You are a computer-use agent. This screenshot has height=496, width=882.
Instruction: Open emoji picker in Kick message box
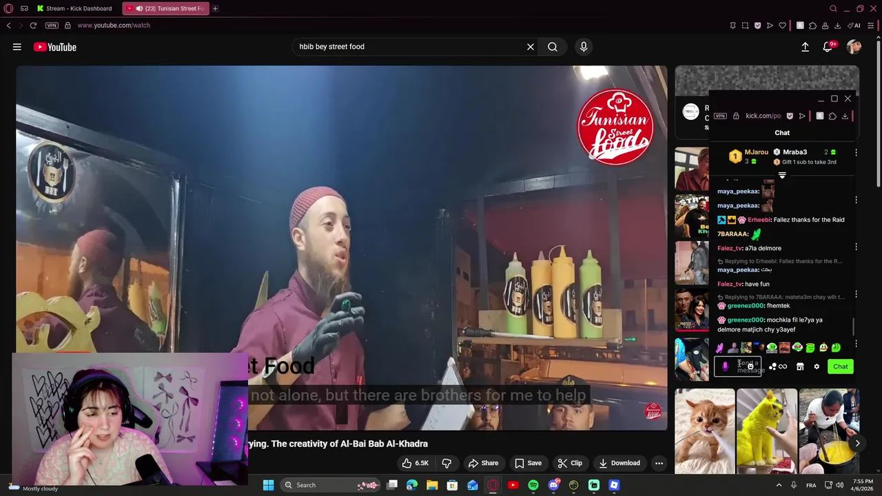click(750, 366)
